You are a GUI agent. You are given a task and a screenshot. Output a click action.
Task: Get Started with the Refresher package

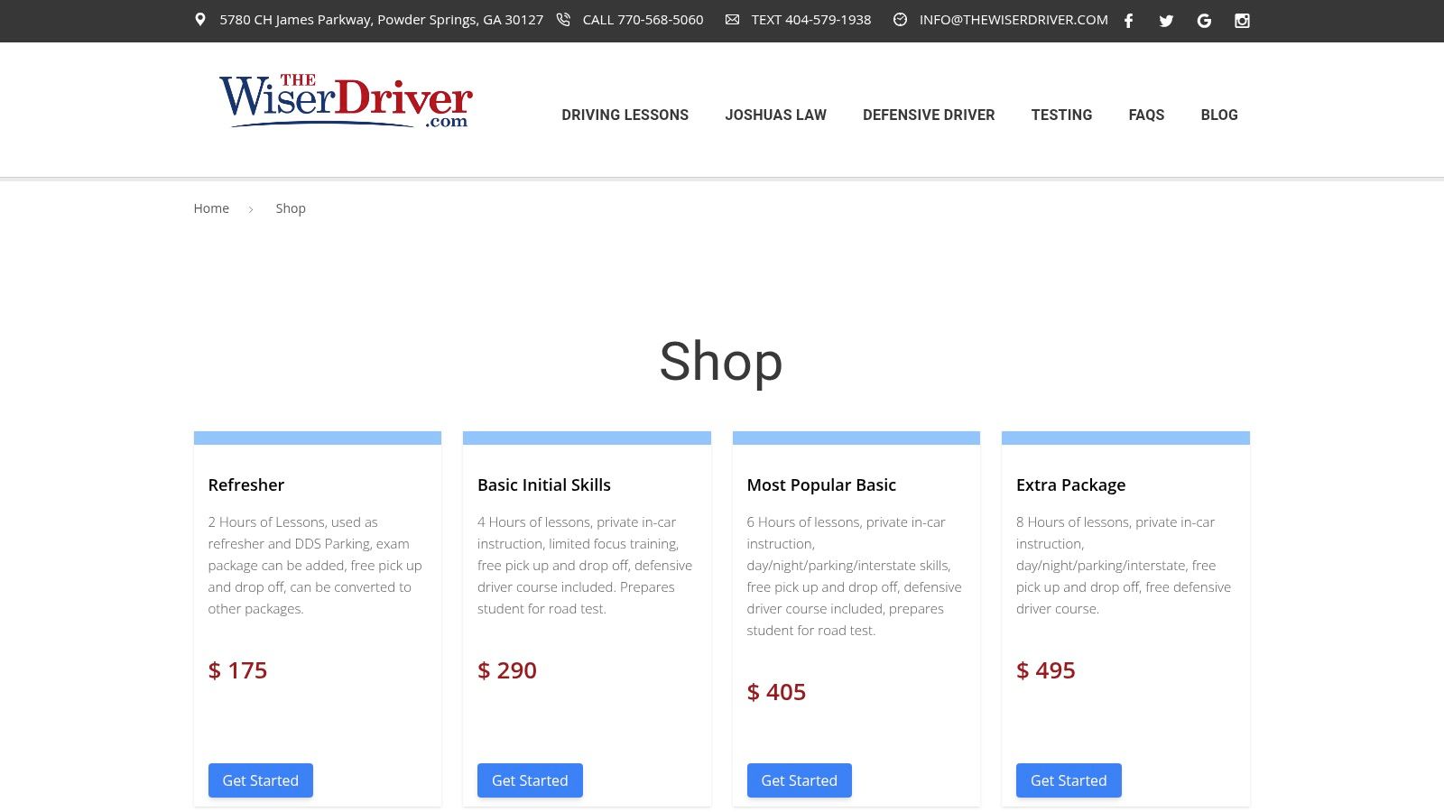(261, 780)
